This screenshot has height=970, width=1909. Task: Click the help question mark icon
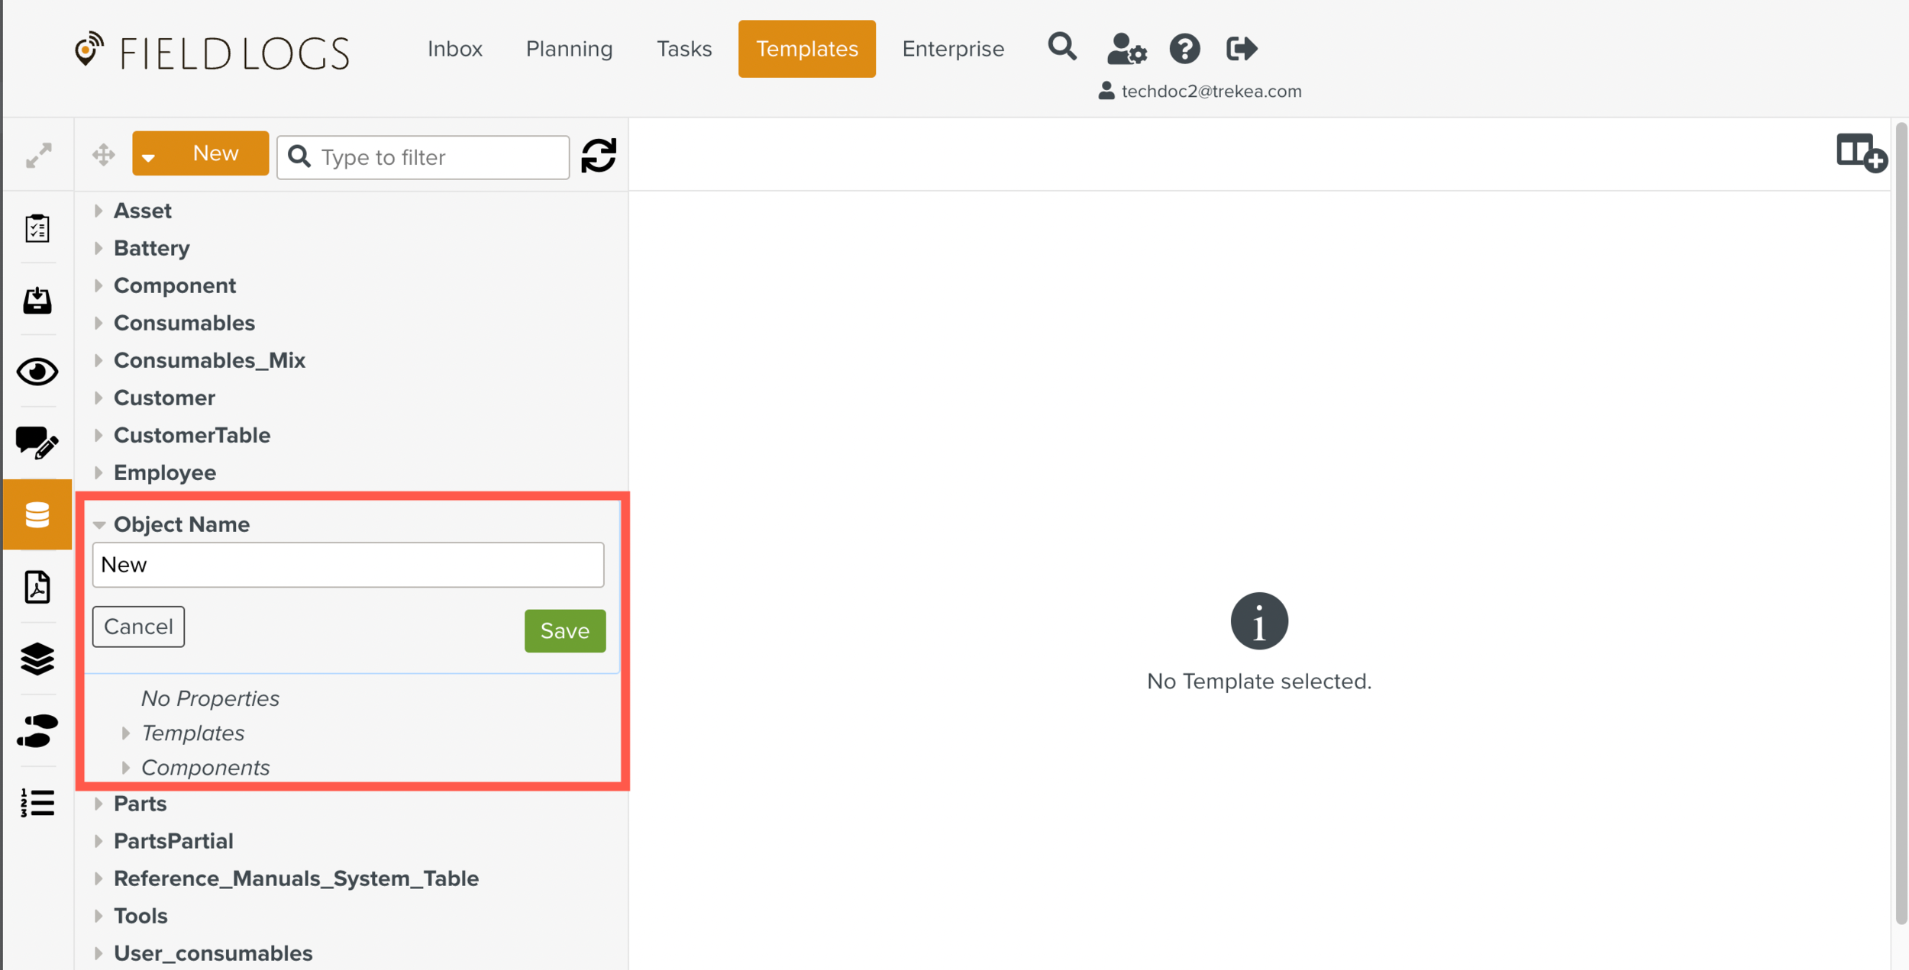tap(1184, 50)
